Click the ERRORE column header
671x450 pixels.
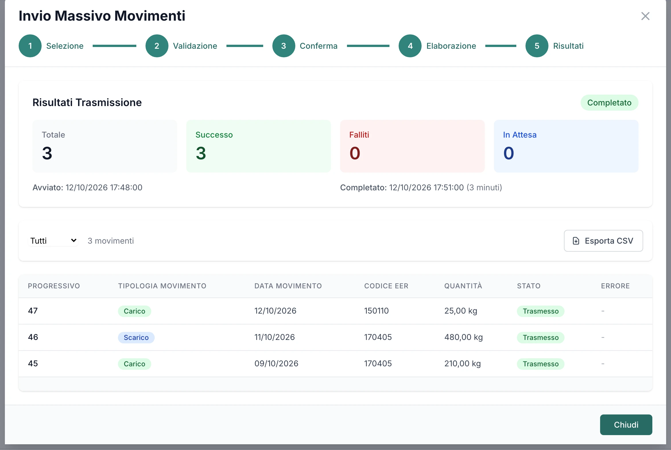pos(615,286)
